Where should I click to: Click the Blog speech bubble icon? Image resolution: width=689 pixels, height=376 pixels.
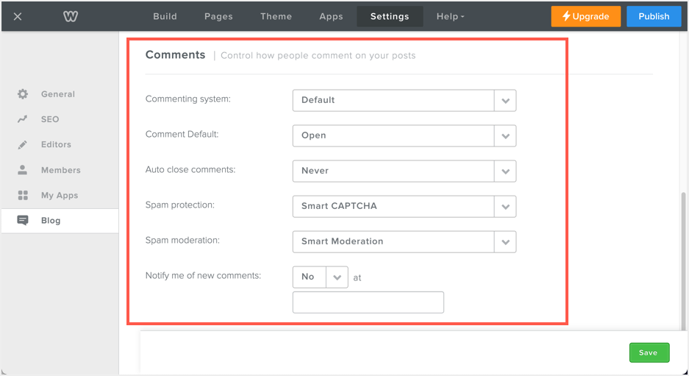coord(23,221)
